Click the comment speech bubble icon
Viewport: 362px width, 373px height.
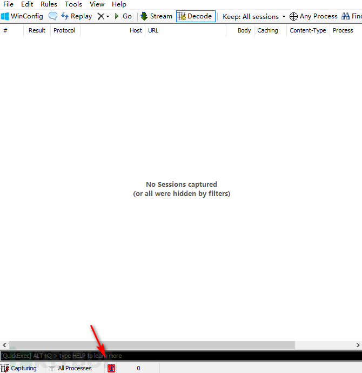click(53, 16)
